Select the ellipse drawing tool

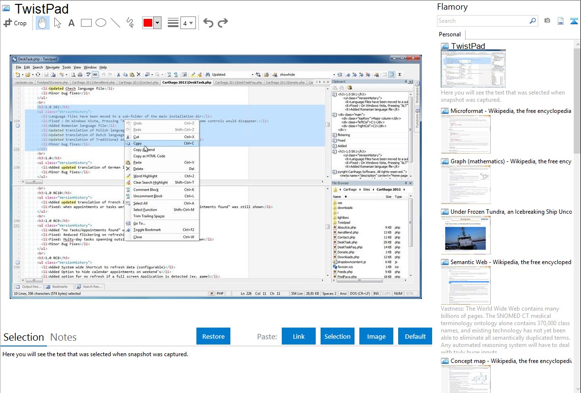[x=101, y=23]
